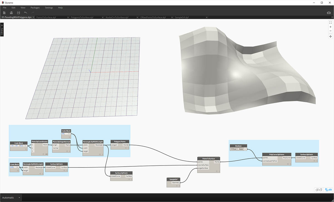Click the camera export image icon
Image resolution: width=334 pixels, height=202 pixels.
pos(329,13)
